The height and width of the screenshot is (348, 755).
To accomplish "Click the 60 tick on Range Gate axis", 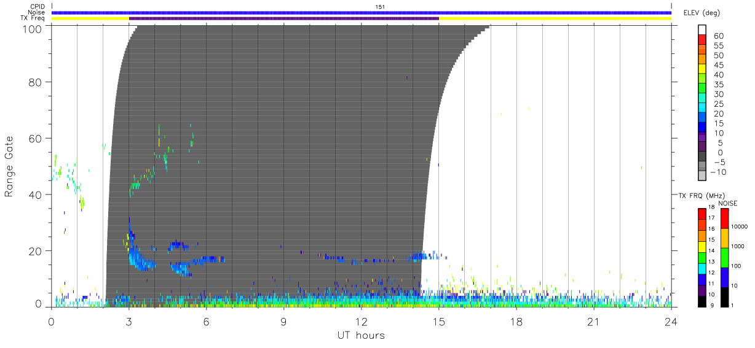I will point(36,138).
